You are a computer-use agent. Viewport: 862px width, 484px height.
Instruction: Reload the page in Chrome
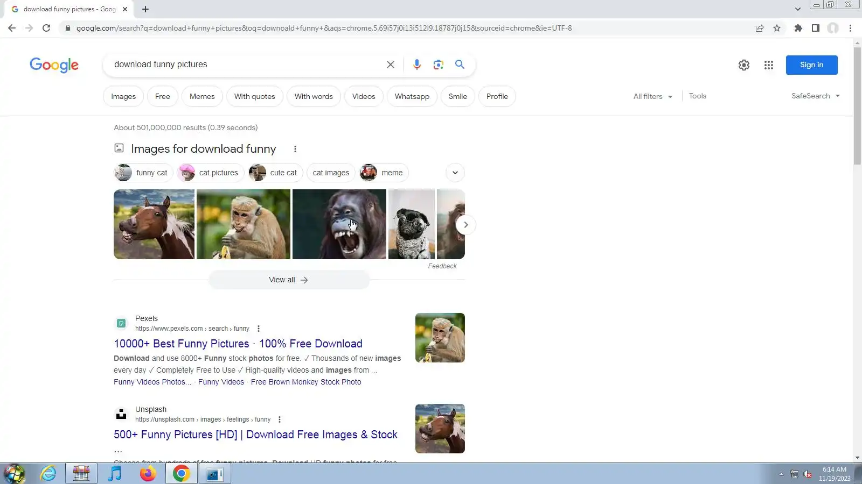(x=46, y=28)
